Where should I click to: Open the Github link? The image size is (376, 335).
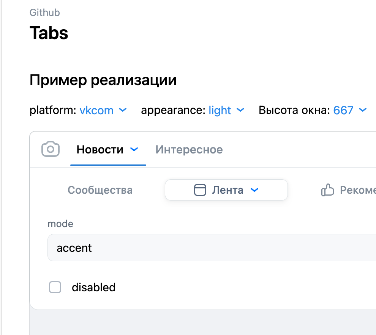point(44,12)
